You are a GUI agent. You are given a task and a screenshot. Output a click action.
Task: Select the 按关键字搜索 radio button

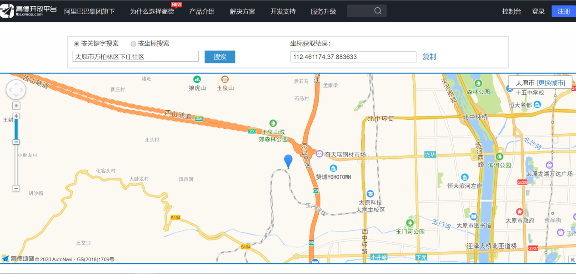pyautogui.click(x=76, y=44)
